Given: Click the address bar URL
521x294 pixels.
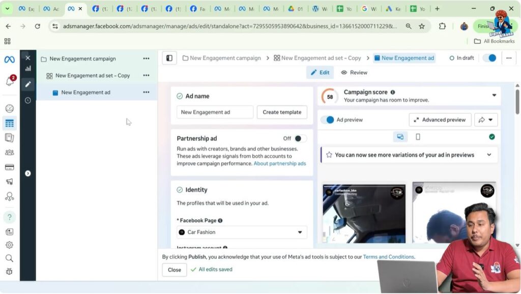Looking at the screenshot, I should pyautogui.click(x=230, y=26).
